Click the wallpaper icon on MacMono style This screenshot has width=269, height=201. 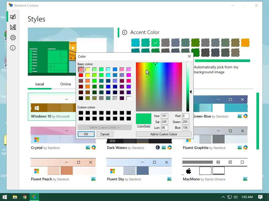point(245,179)
